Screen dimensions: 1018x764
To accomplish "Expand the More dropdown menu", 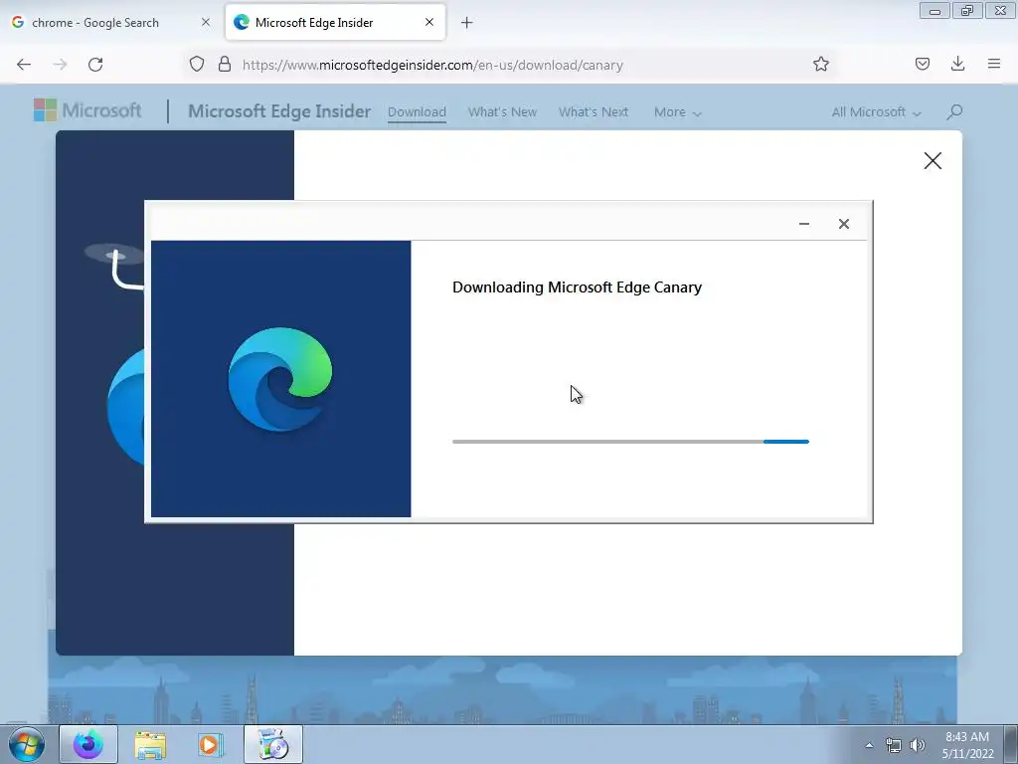I will point(677,111).
